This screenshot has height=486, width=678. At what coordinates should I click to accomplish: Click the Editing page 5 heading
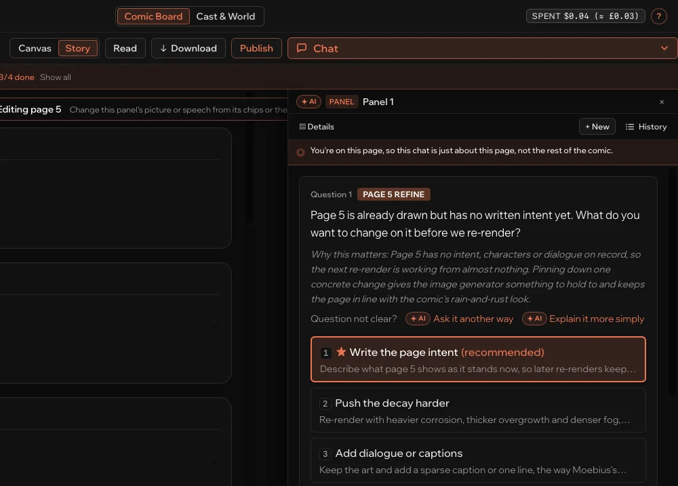(x=31, y=109)
